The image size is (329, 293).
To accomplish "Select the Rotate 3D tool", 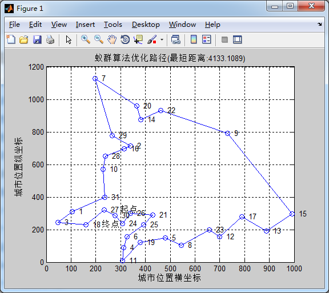I will (x=125, y=39).
